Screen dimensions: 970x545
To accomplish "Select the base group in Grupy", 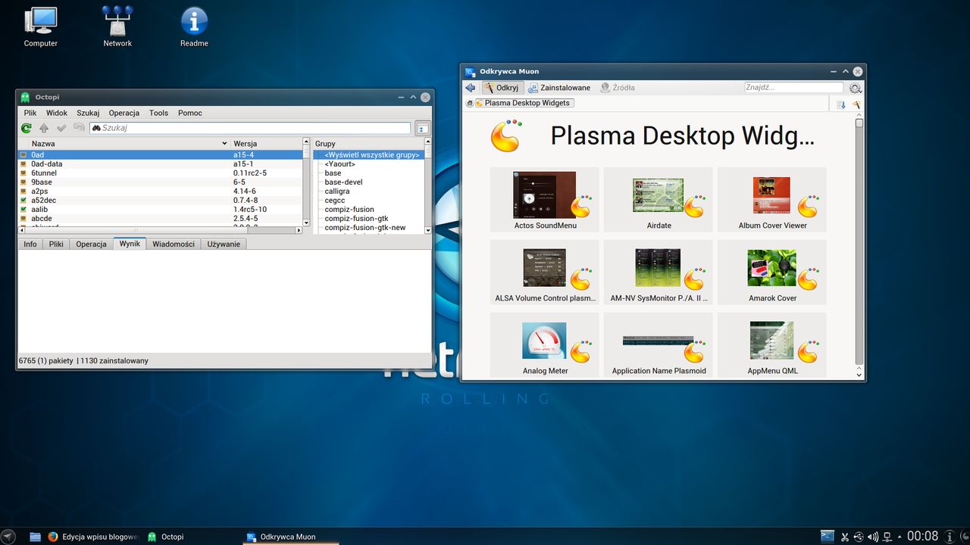I will (333, 173).
